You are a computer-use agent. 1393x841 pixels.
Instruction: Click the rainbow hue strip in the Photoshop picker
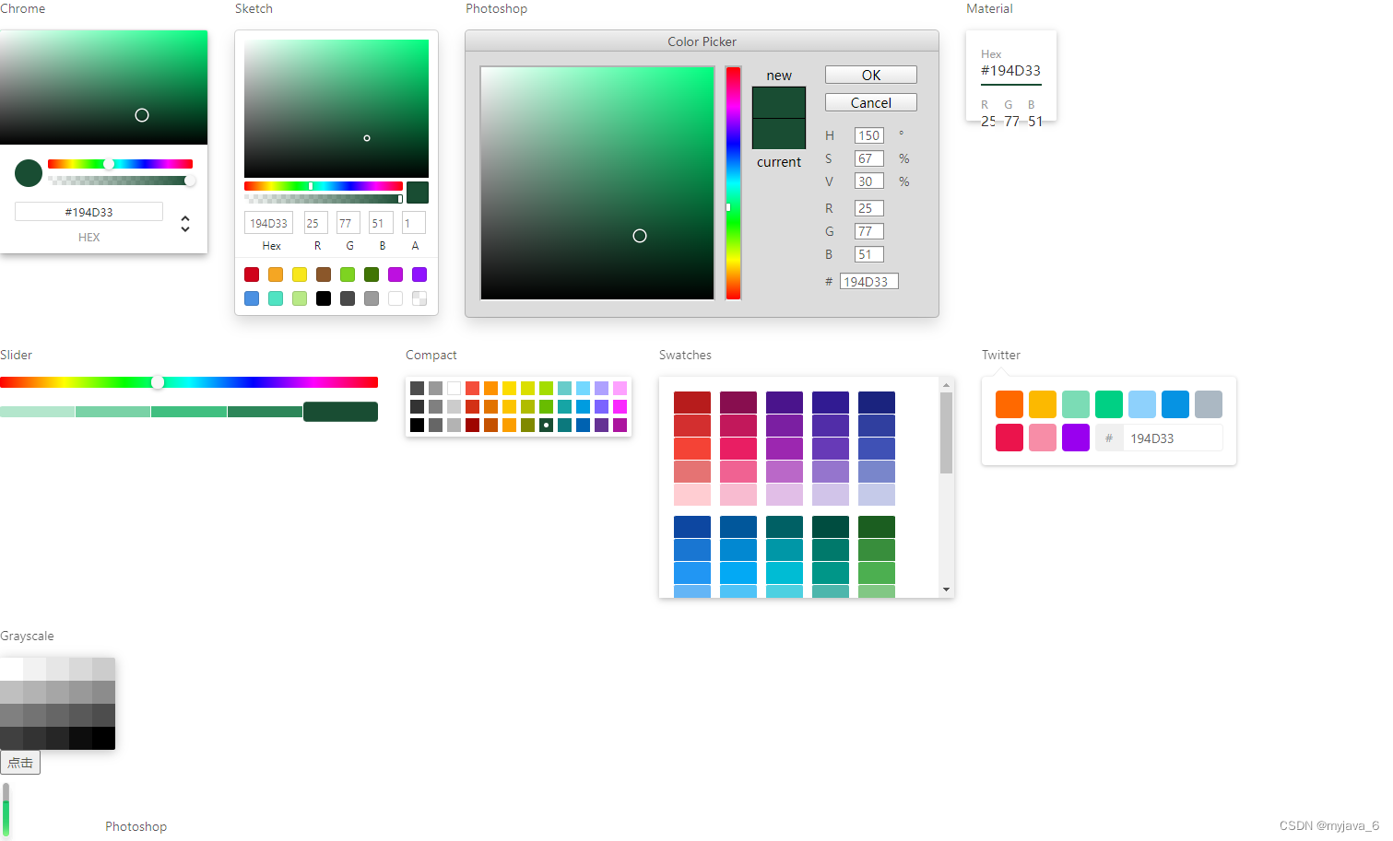(x=733, y=184)
